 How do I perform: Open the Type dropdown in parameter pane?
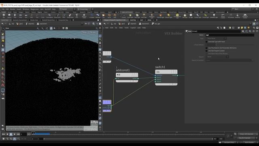pyautogui.click(x=216, y=39)
